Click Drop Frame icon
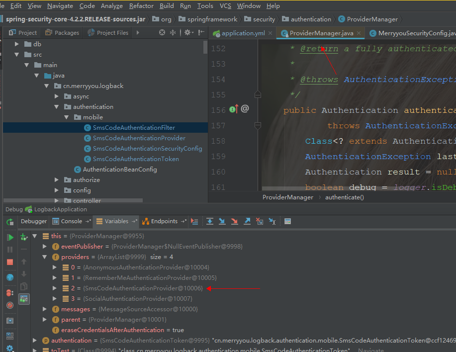456x352 pixels. pyautogui.click(x=260, y=221)
